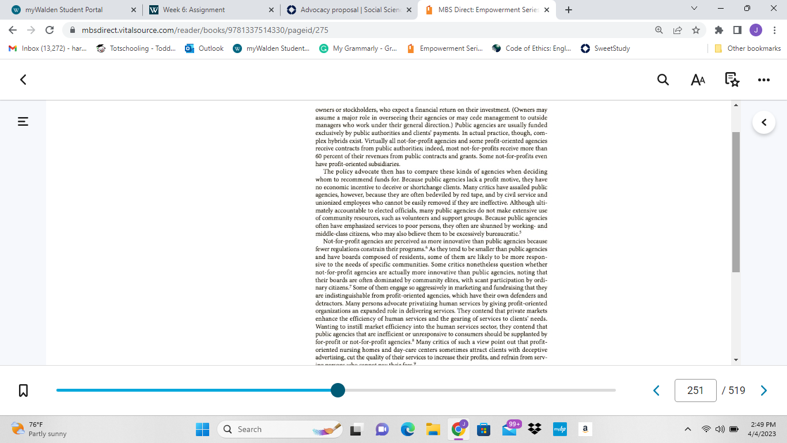Viewport: 787px width, 443px height.
Task: Open the table of contents menu
Action: coord(23,122)
